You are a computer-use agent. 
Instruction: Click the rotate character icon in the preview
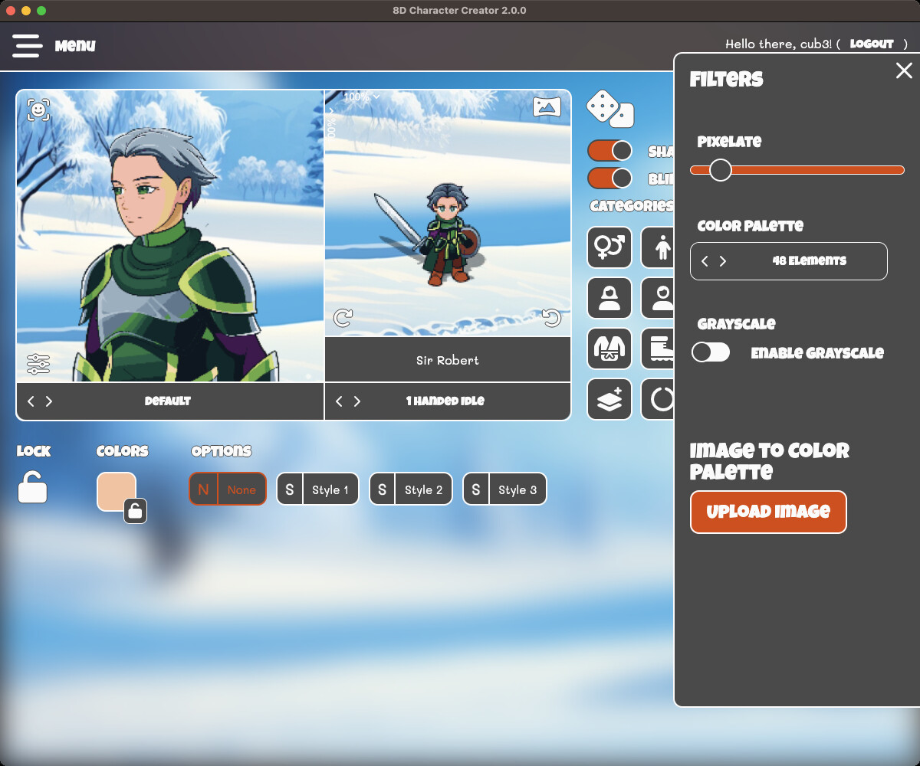pyautogui.click(x=342, y=318)
